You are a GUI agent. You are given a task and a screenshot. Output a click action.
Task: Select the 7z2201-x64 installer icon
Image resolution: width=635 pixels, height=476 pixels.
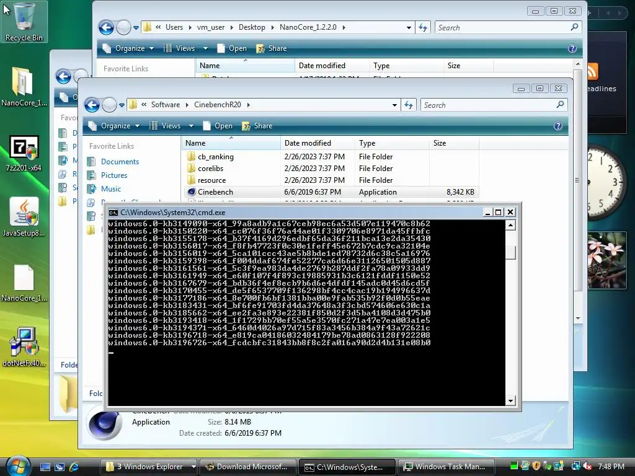point(24,152)
